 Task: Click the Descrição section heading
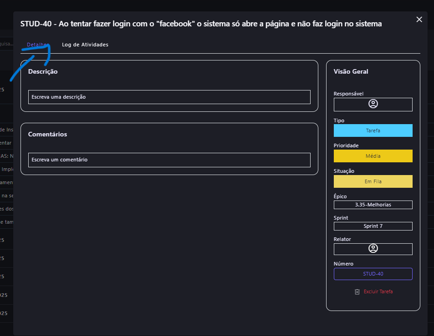coord(43,71)
